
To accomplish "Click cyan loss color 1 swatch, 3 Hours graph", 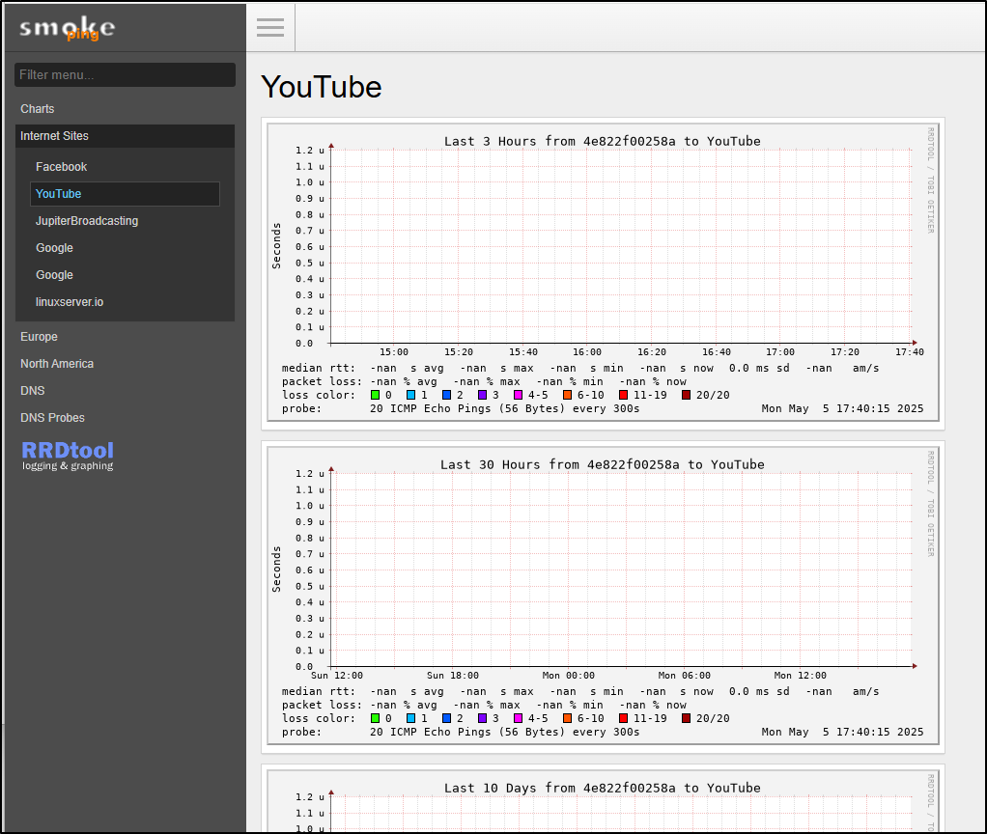I will tap(411, 395).
